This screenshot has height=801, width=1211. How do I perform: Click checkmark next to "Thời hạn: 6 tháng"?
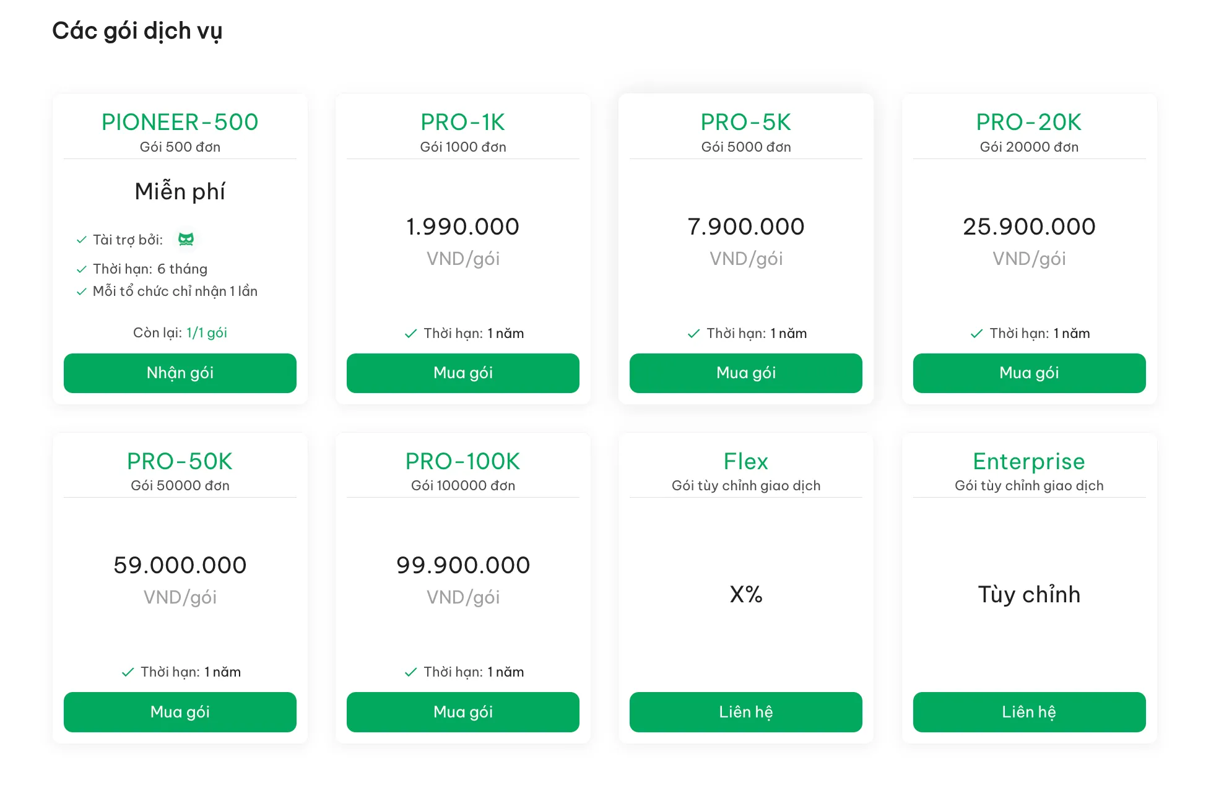[x=81, y=269]
